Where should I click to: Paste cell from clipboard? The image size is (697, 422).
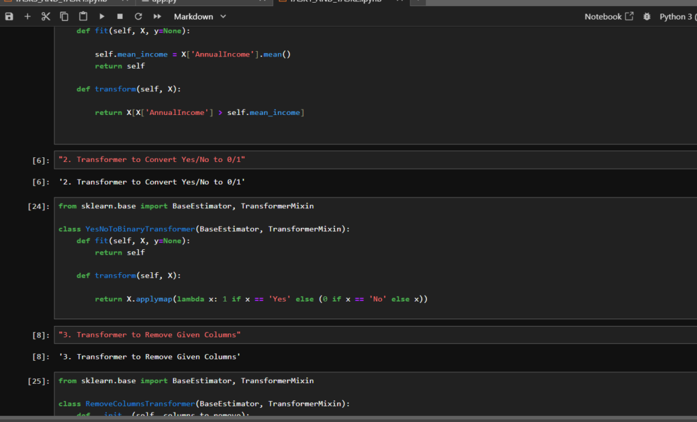click(x=83, y=16)
